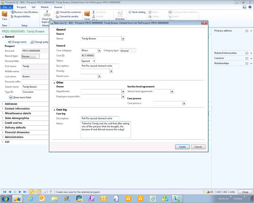Open the File menu
This screenshot has width=254, height=203.
[x=7, y=7]
